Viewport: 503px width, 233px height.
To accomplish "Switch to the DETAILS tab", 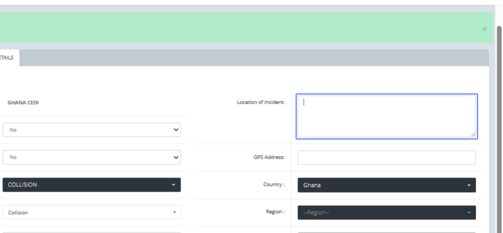I will (7, 58).
